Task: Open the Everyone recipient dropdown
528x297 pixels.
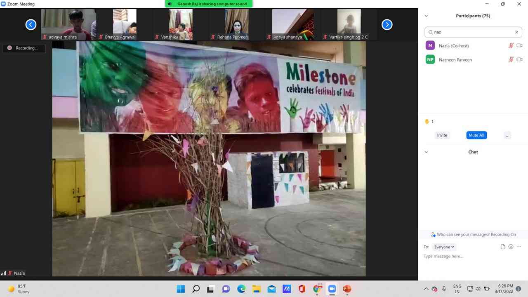Action: (444, 247)
